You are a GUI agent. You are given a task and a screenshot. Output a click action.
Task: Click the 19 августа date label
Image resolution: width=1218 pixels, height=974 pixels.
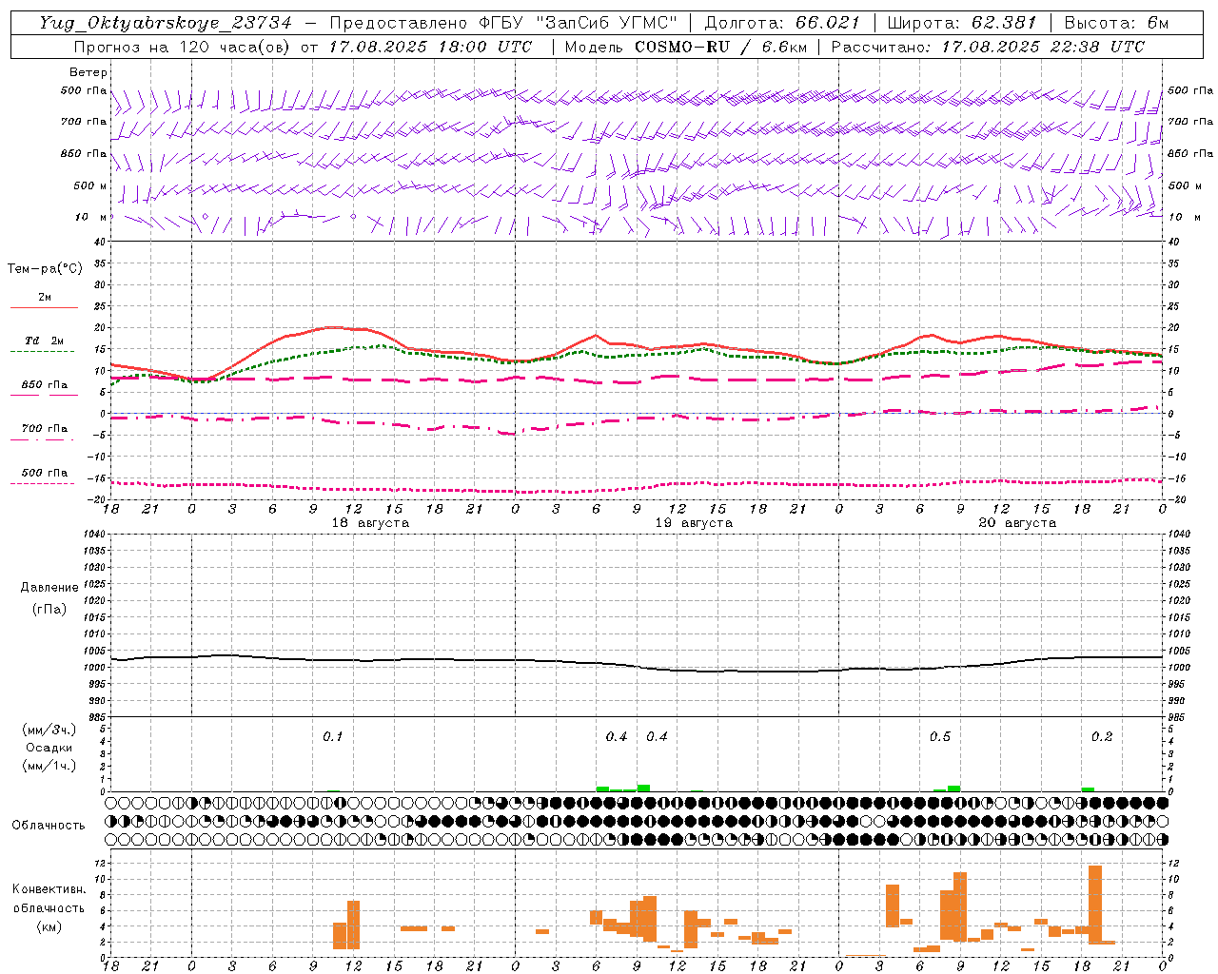point(694,523)
